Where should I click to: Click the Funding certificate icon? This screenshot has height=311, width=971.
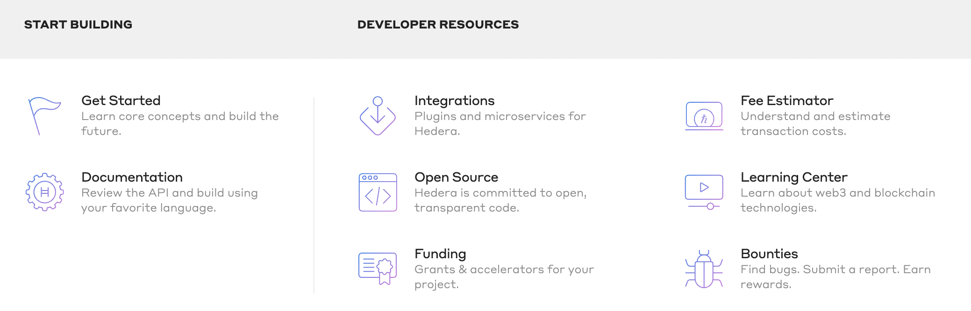point(378,269)
